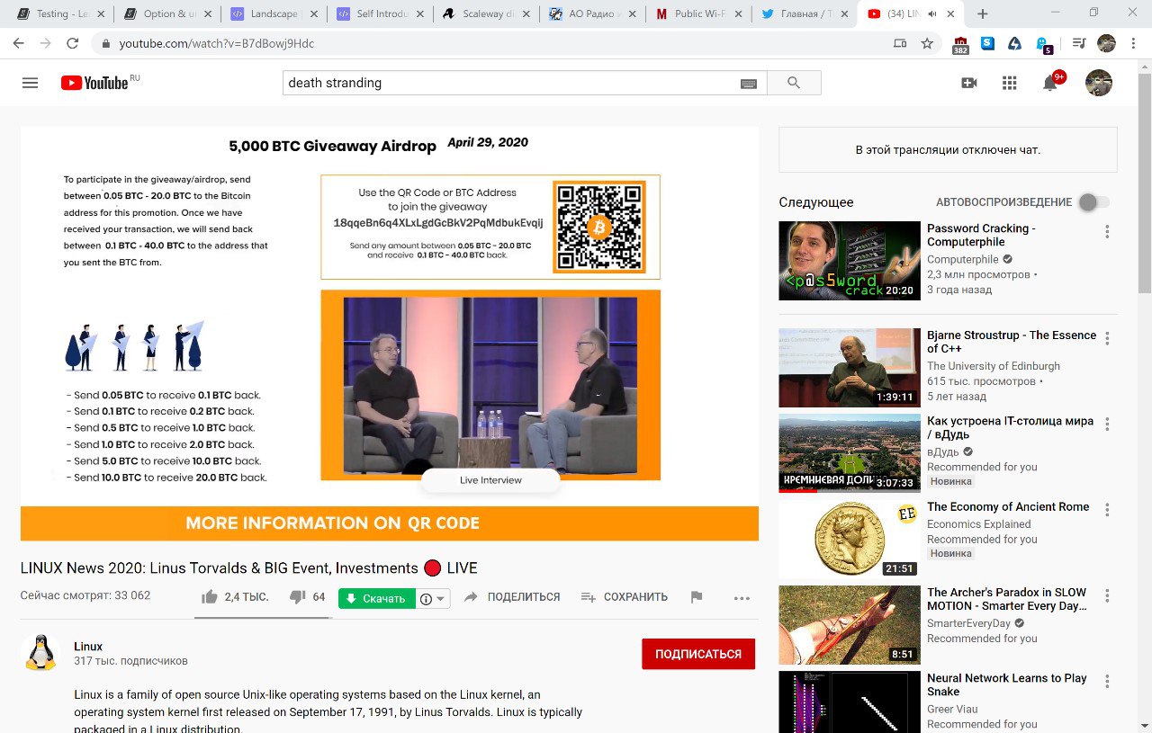Open options menu for Archer's Paradox video
This screenshot has width=1152, height=733.
click(1107, 595)
